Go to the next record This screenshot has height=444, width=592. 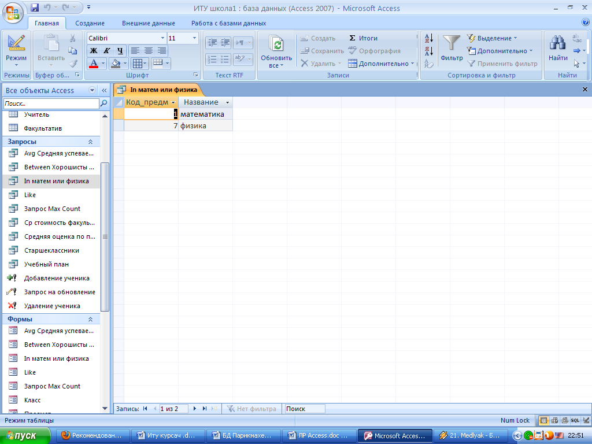[x=195, y=409]
